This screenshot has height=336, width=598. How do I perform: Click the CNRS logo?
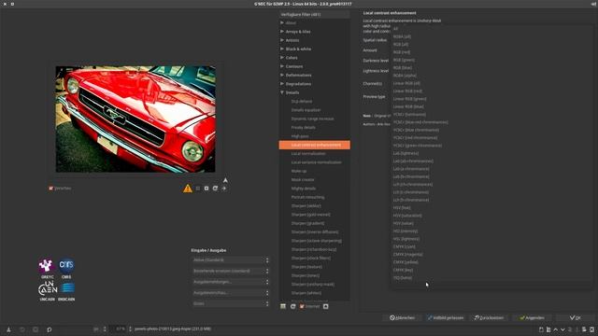click(66, 269)
